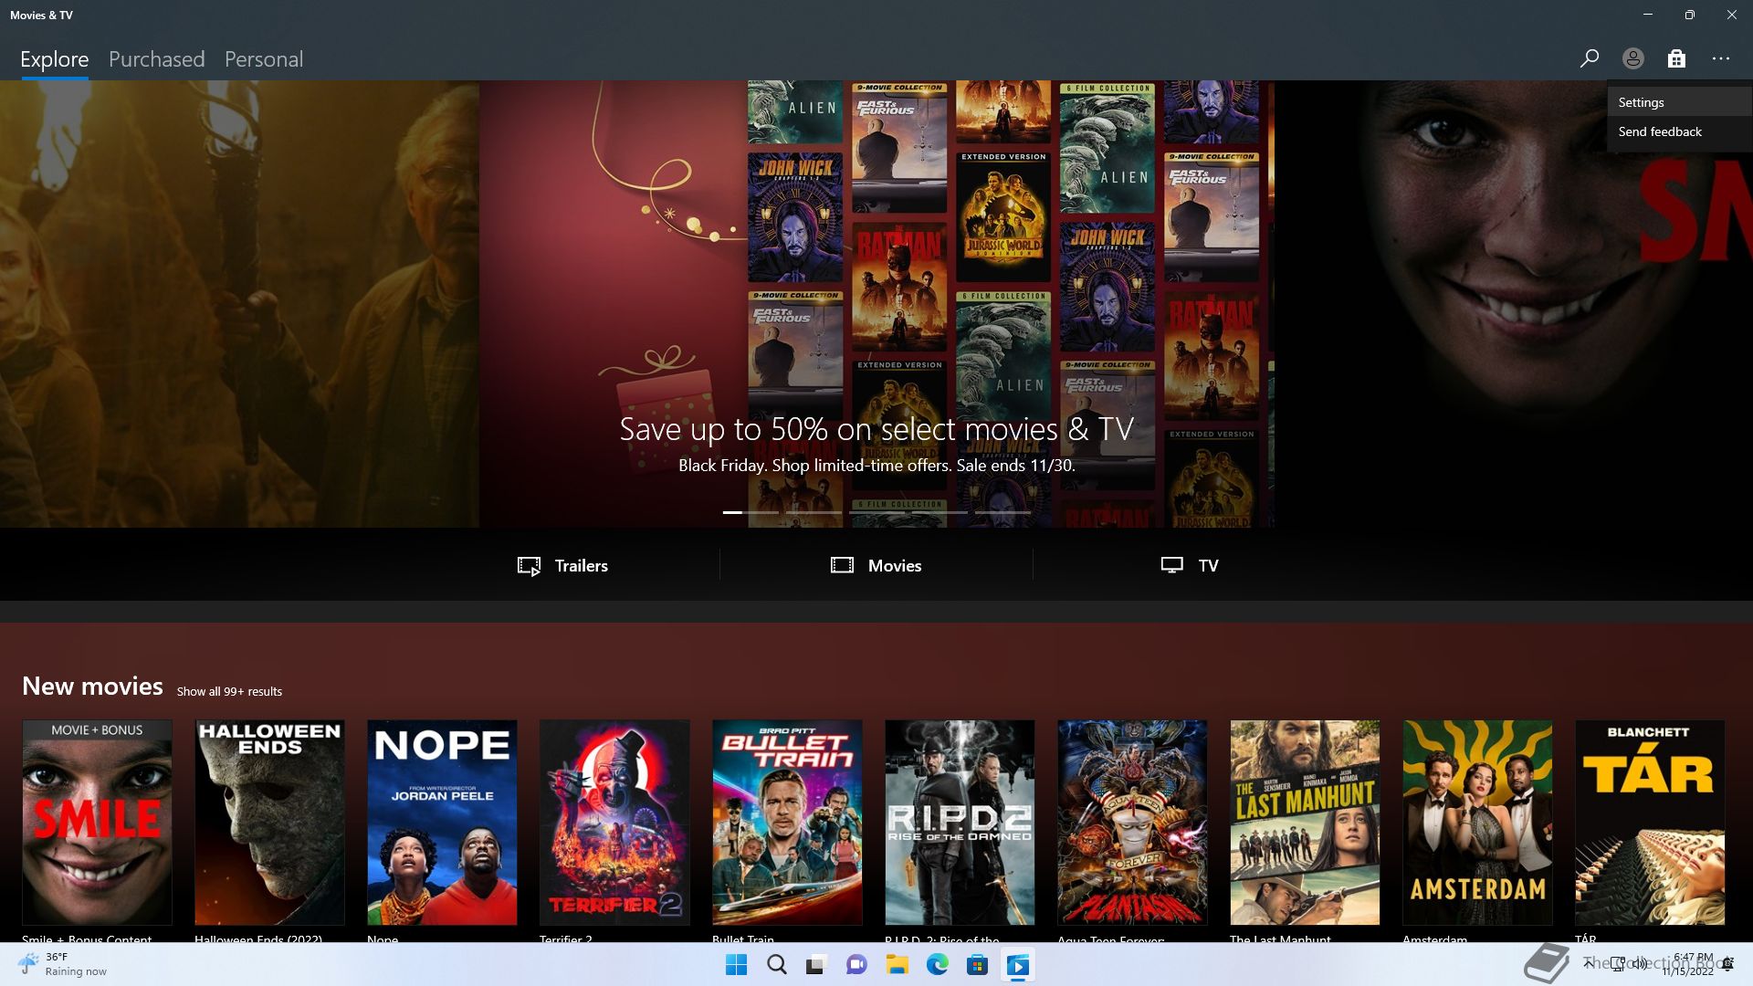
Task: Expand the system tray hidden icons chevron
Action: tap(1589, 963)
